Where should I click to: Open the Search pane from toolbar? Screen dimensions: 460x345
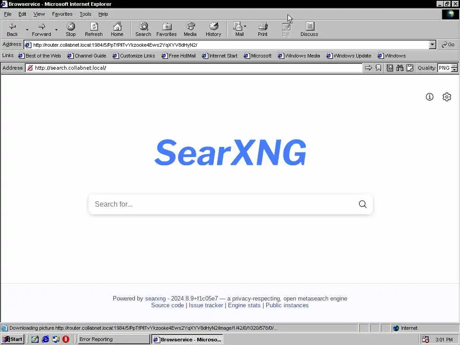(143, 29)
